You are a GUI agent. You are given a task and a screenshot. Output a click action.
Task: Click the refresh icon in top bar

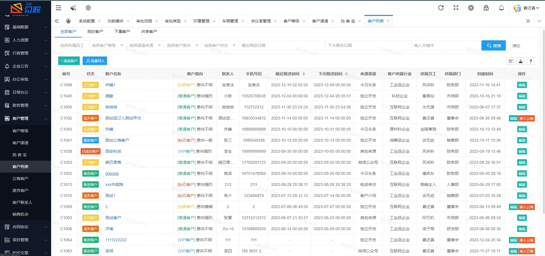[441, 8]
